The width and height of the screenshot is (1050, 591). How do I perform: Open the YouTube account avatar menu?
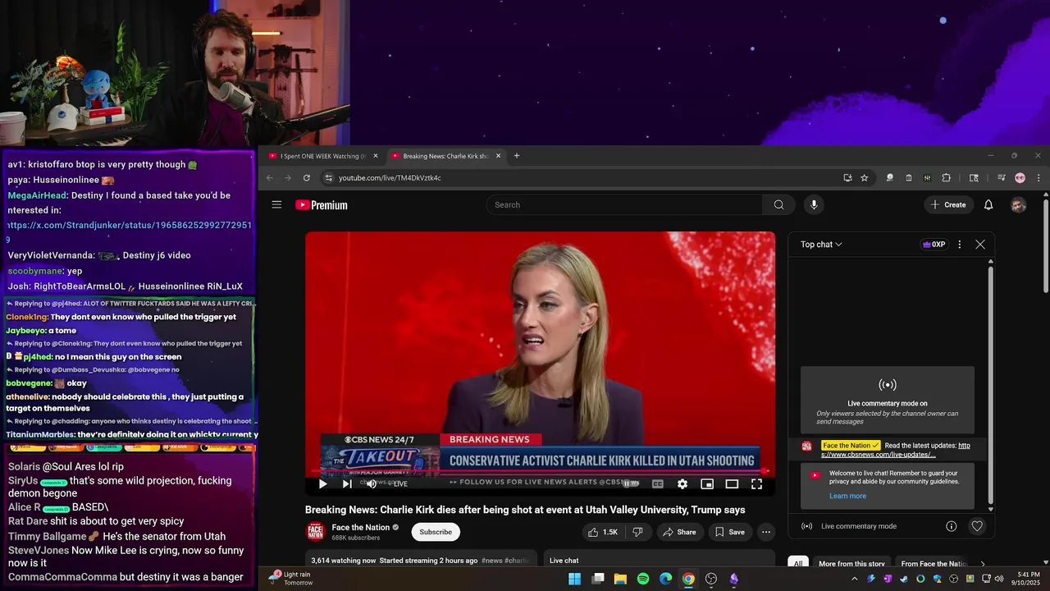point(1018,205)
